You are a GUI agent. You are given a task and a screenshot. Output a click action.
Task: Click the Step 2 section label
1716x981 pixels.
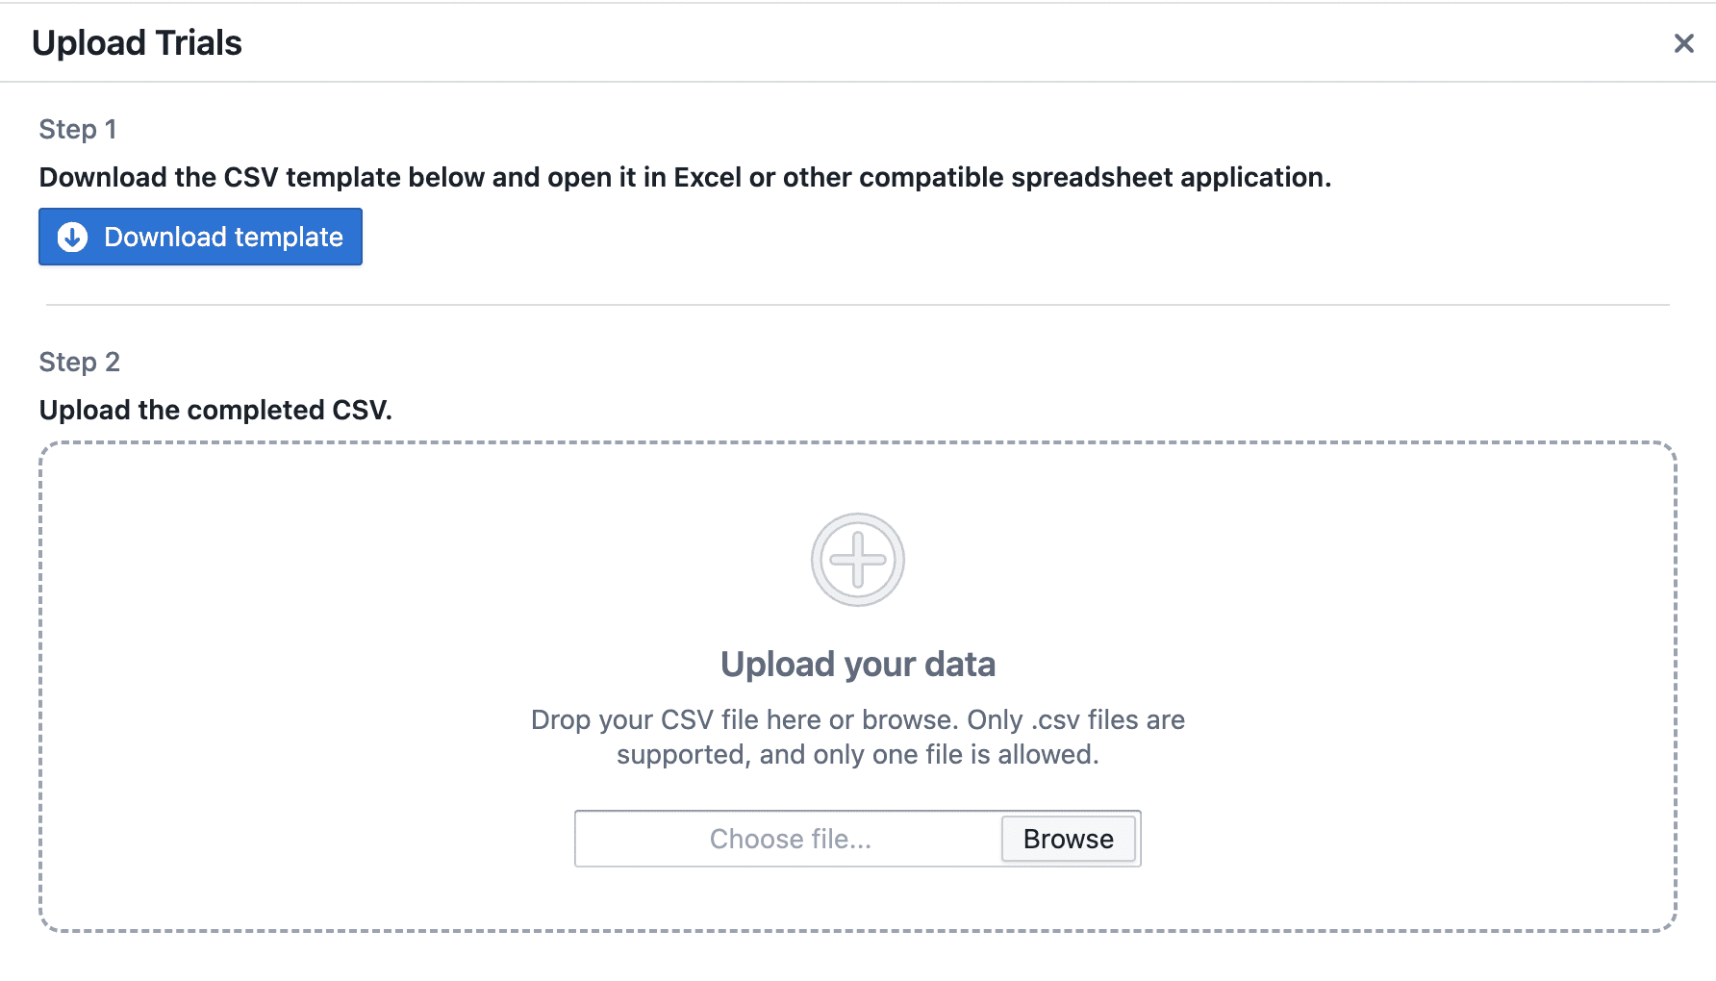pos(80,362)
